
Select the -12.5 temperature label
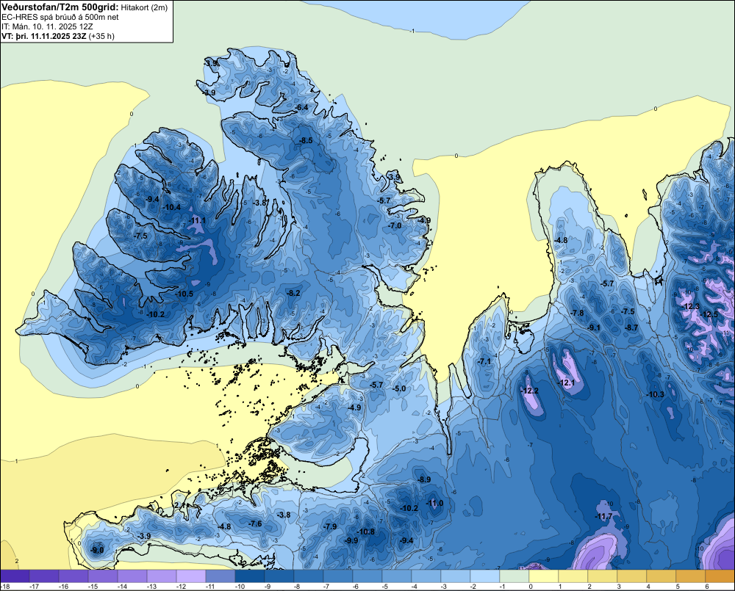[709, 314]
